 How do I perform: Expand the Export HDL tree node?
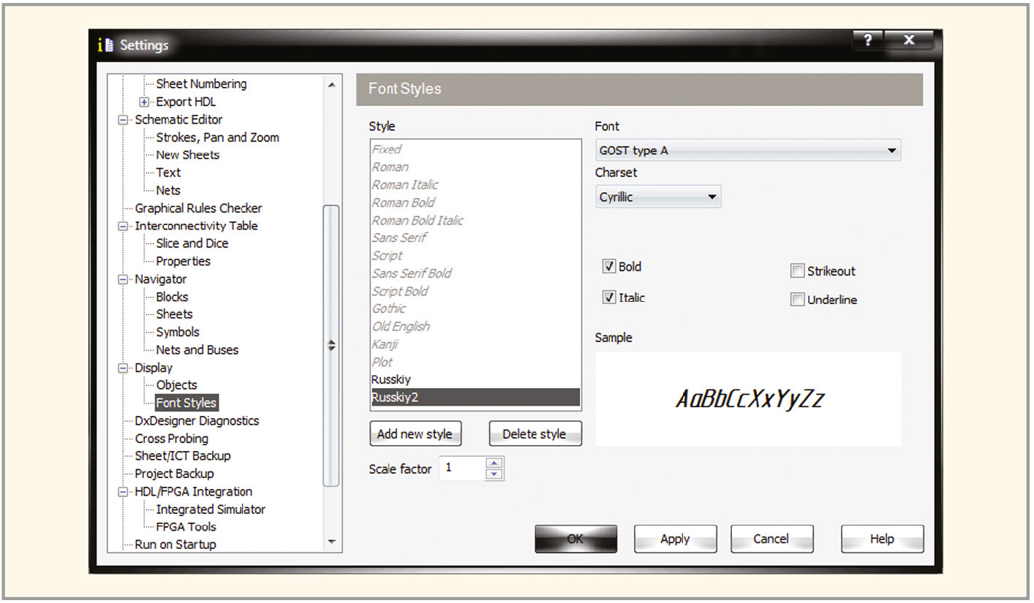[x=144, y=102]
